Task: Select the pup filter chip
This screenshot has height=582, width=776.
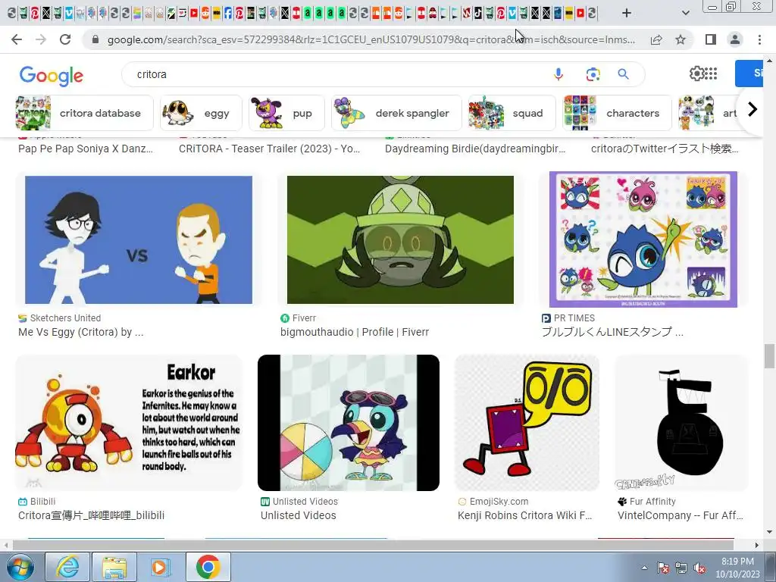Action: [x=286, y=114]
